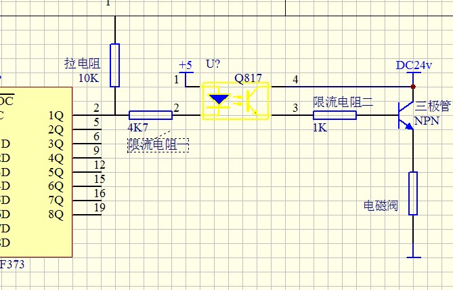This screenshot has width=453, height=290.
Task: Select the dashed 限流电阻一 text label
Action: click(157, 144)
